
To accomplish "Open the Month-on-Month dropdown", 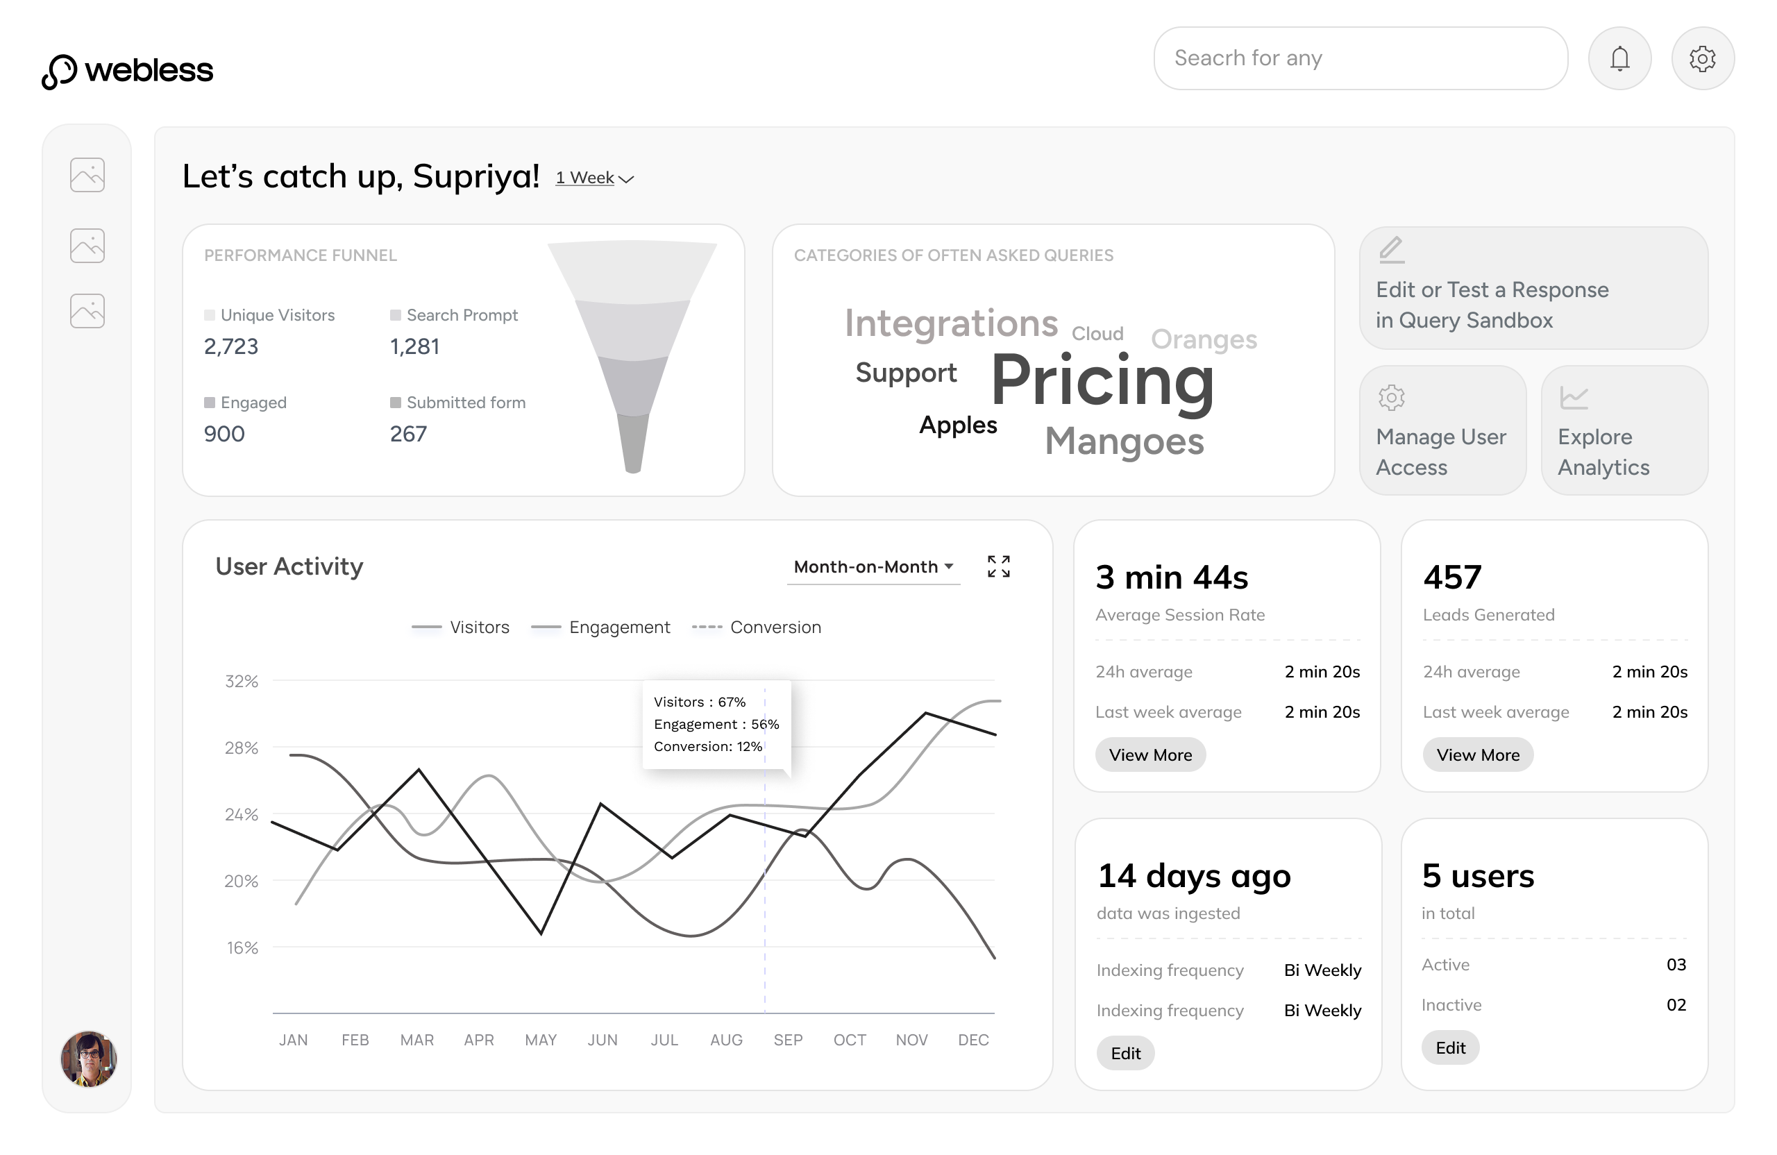I will (x=873, y=566).
